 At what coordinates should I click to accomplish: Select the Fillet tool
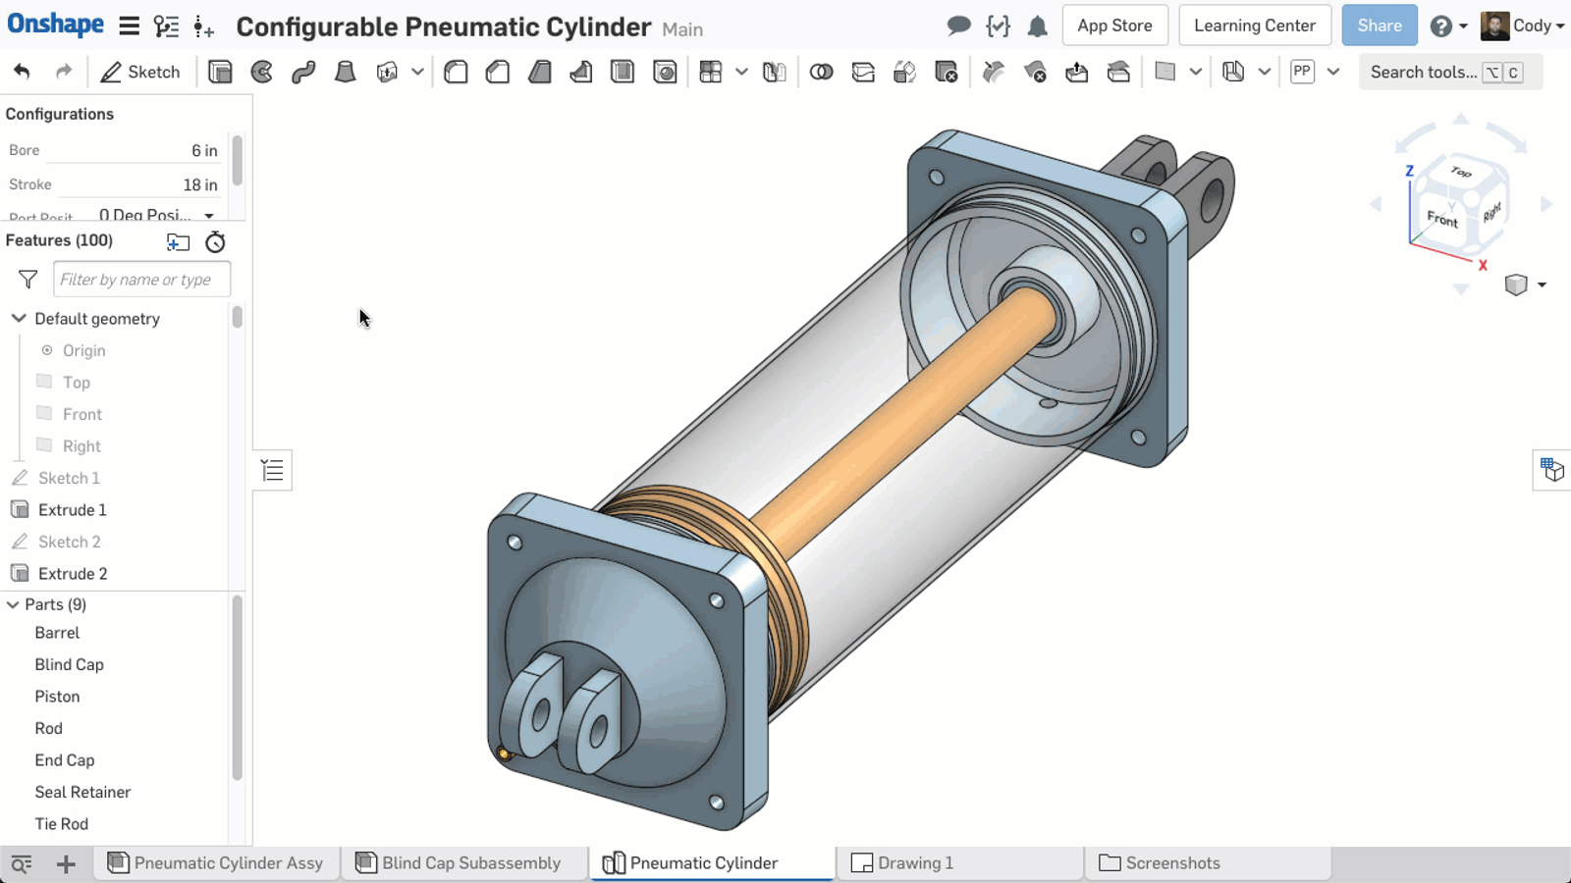456,72
